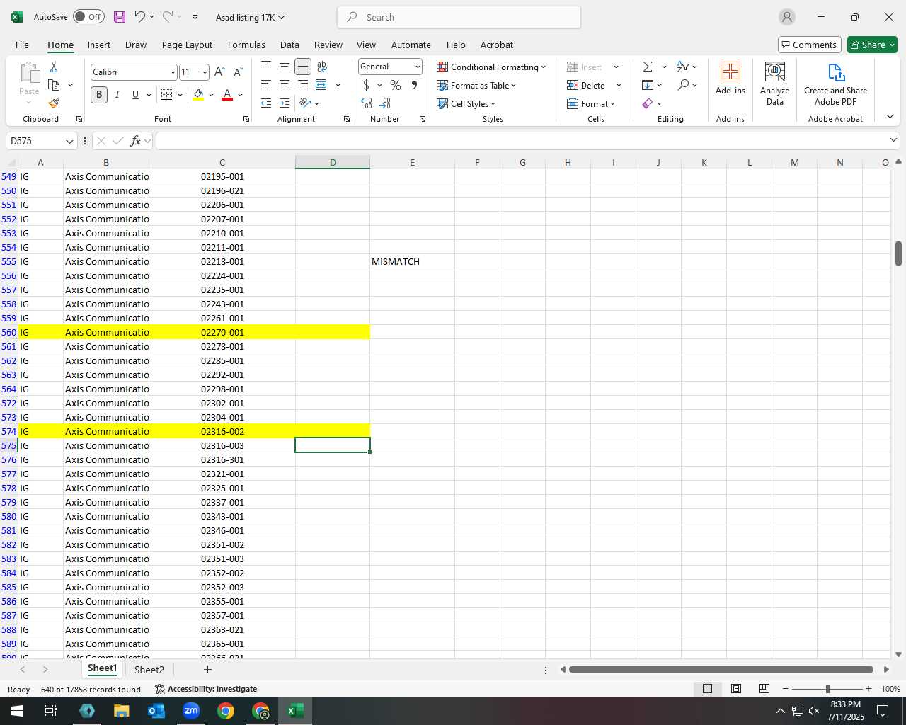Screen dimensions: 906x725
Task: Click the Share button
Action: [x=872, y=45]
